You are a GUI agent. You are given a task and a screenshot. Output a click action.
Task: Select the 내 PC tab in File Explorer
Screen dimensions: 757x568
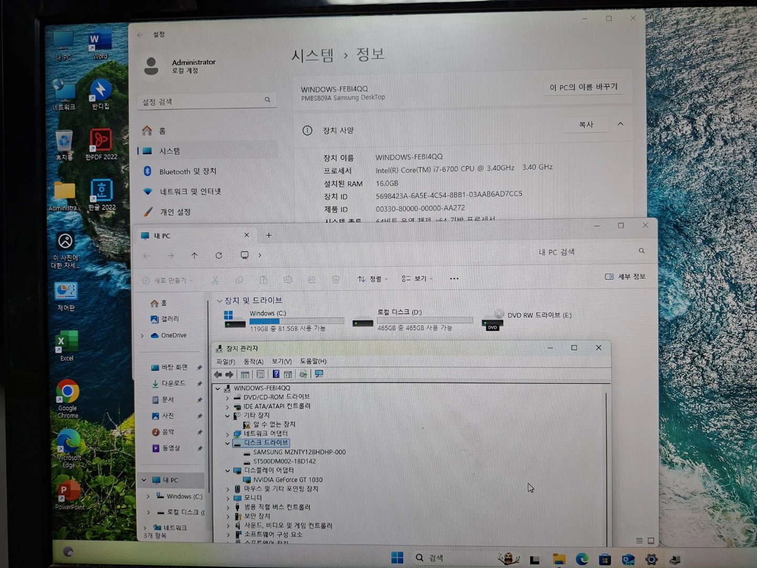pyautogui.click(x=195, y=236)
